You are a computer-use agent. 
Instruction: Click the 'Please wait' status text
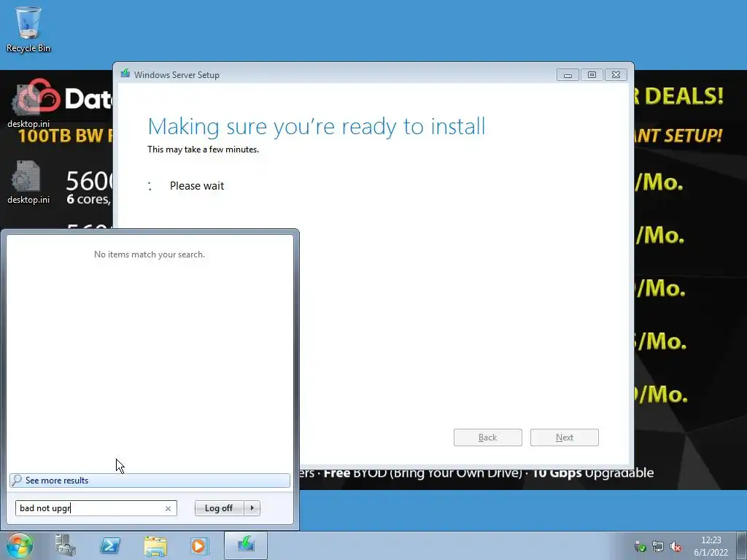tap(197, 186)
